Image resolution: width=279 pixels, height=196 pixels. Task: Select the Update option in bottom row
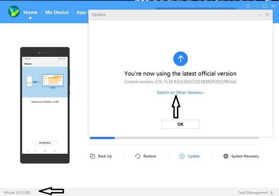click(x=194, y=156)
